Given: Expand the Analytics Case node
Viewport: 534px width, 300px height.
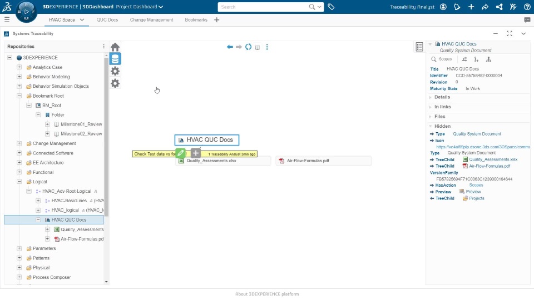Looking at the screenshot, I should [19, 67].
